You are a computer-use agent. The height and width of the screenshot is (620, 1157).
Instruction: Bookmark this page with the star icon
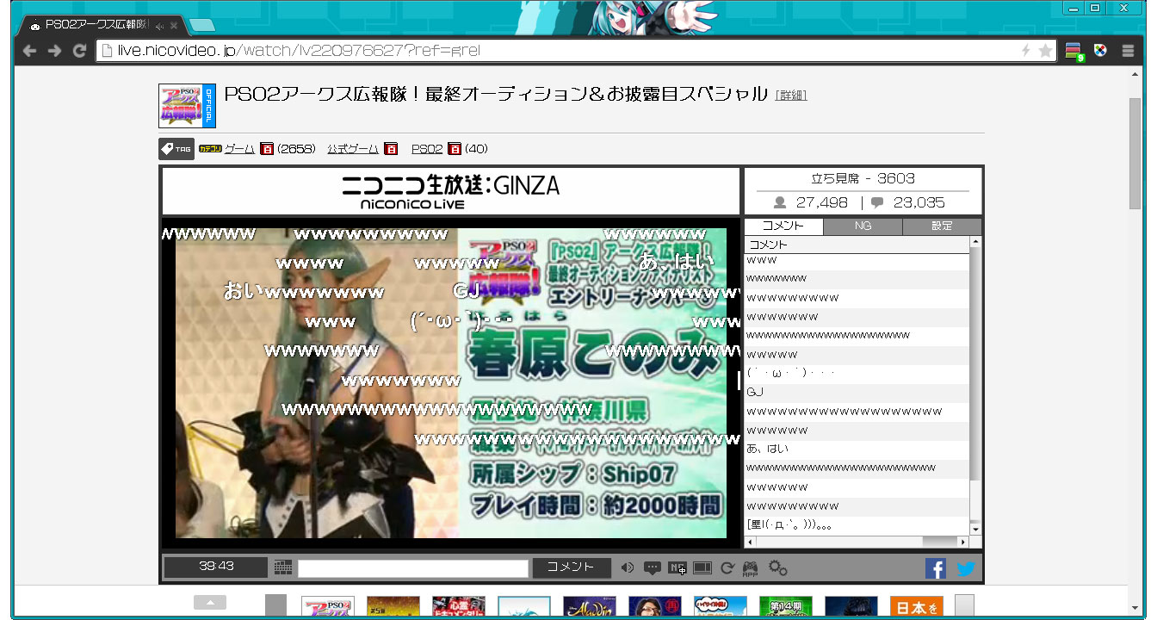[1045, 51]
